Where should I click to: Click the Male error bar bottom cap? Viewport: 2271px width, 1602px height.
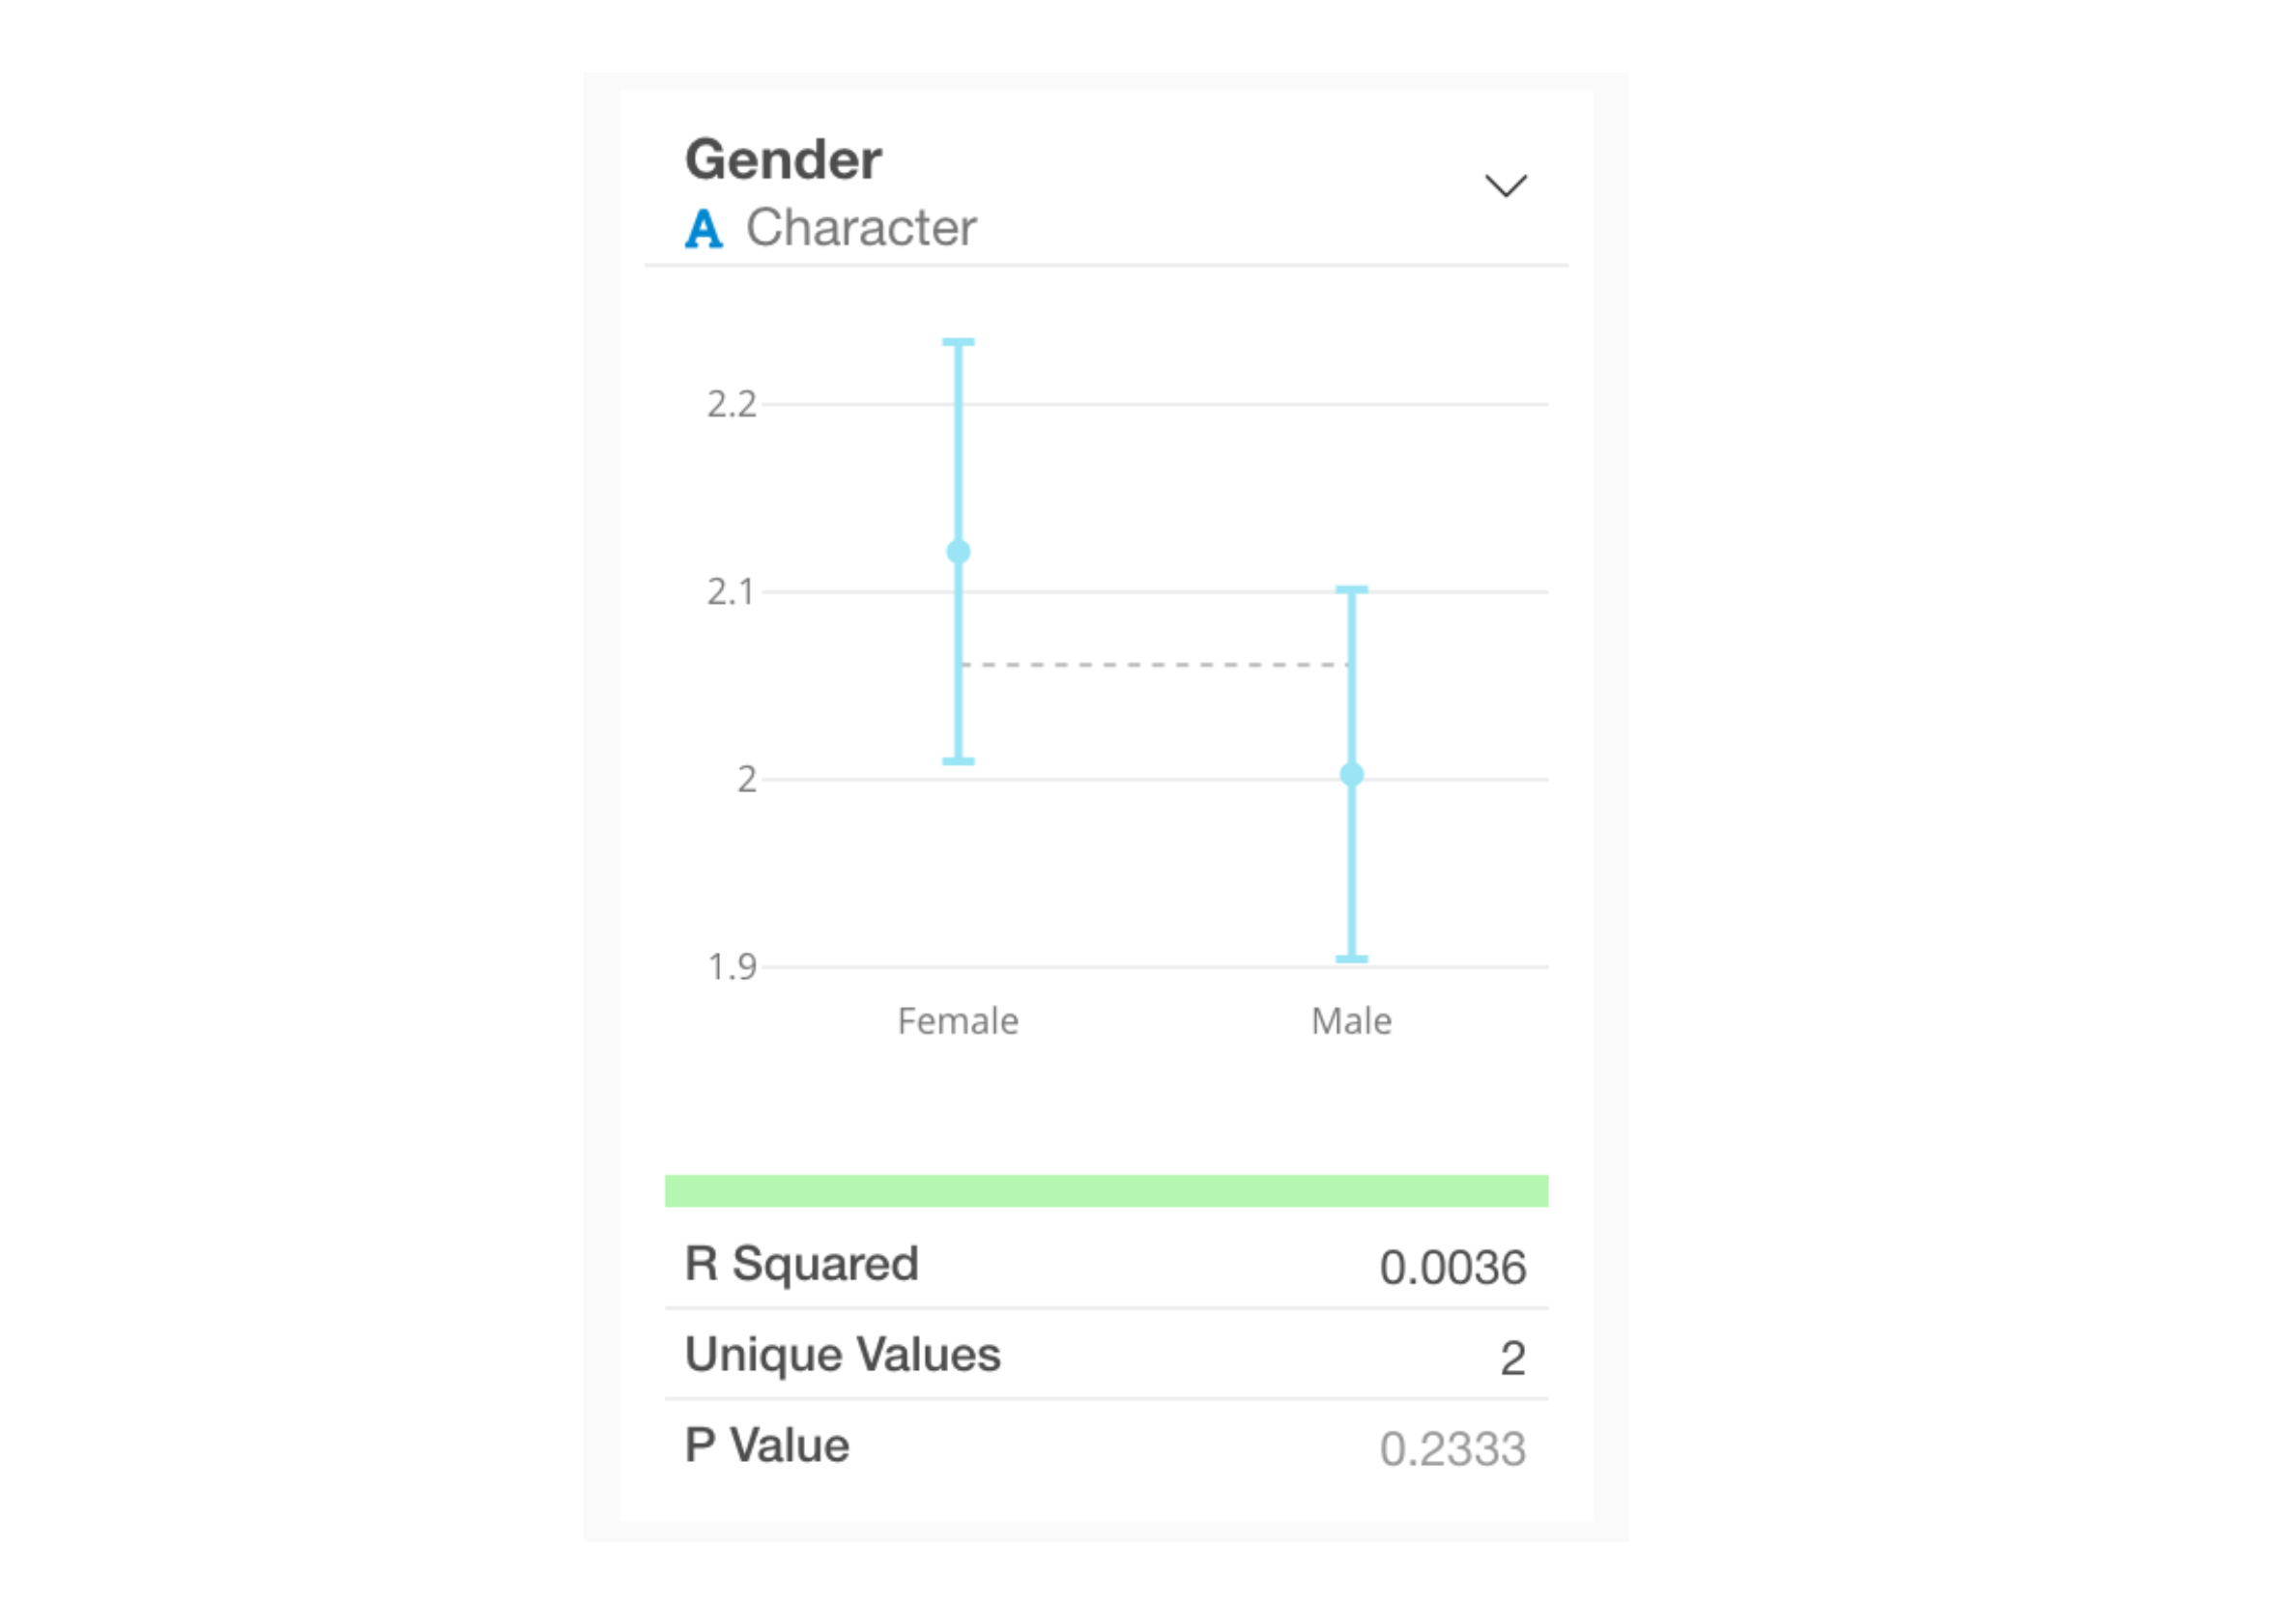1351,958
